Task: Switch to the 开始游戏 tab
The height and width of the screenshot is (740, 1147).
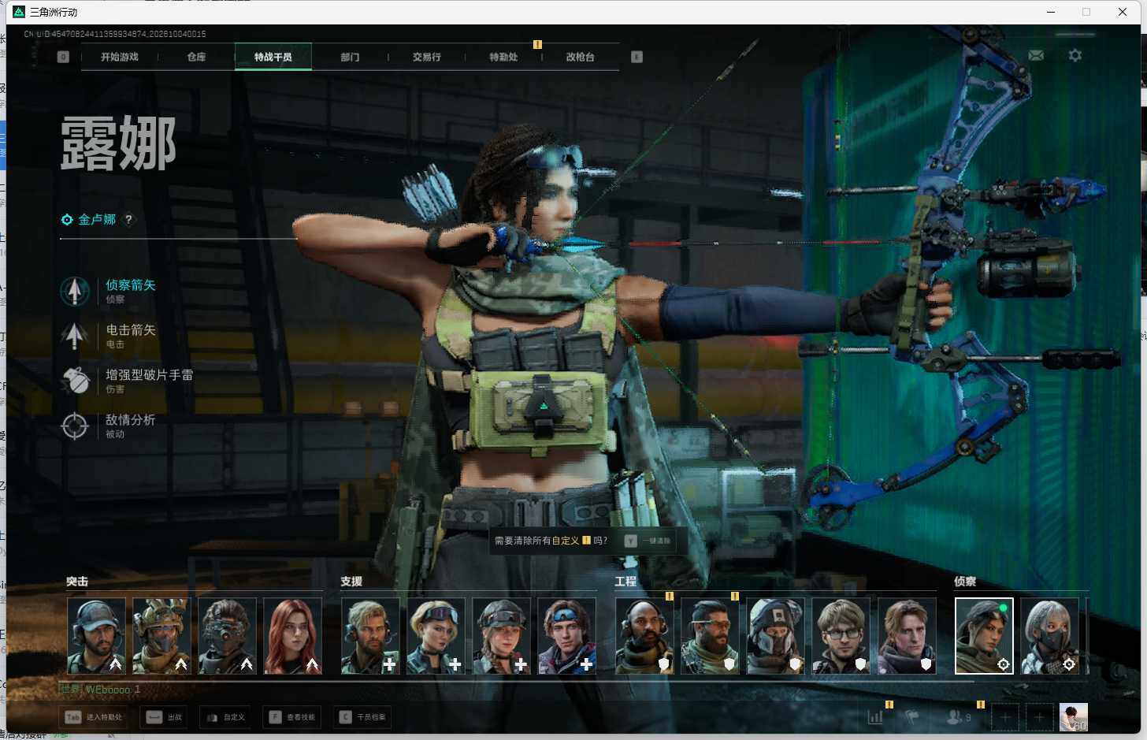Action: (120, 57)
